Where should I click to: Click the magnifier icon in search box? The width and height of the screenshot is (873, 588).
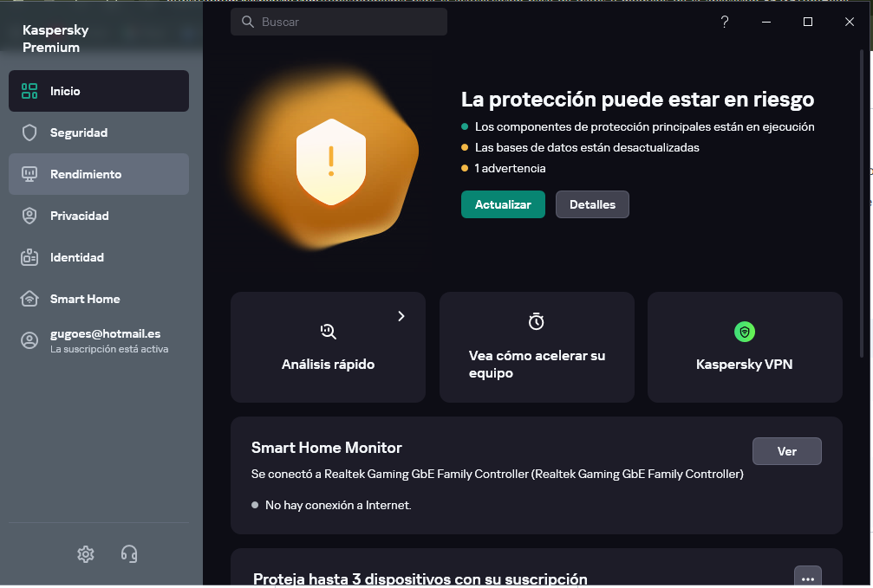248,22
